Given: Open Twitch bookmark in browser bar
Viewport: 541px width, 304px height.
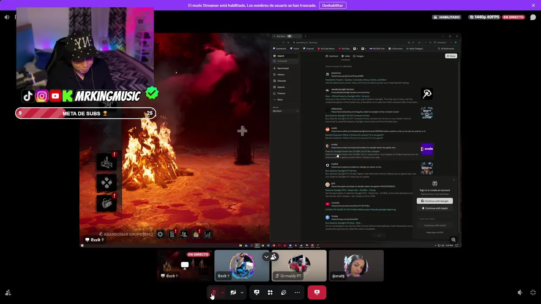Looking at the screenshot, I should point(295,49).
